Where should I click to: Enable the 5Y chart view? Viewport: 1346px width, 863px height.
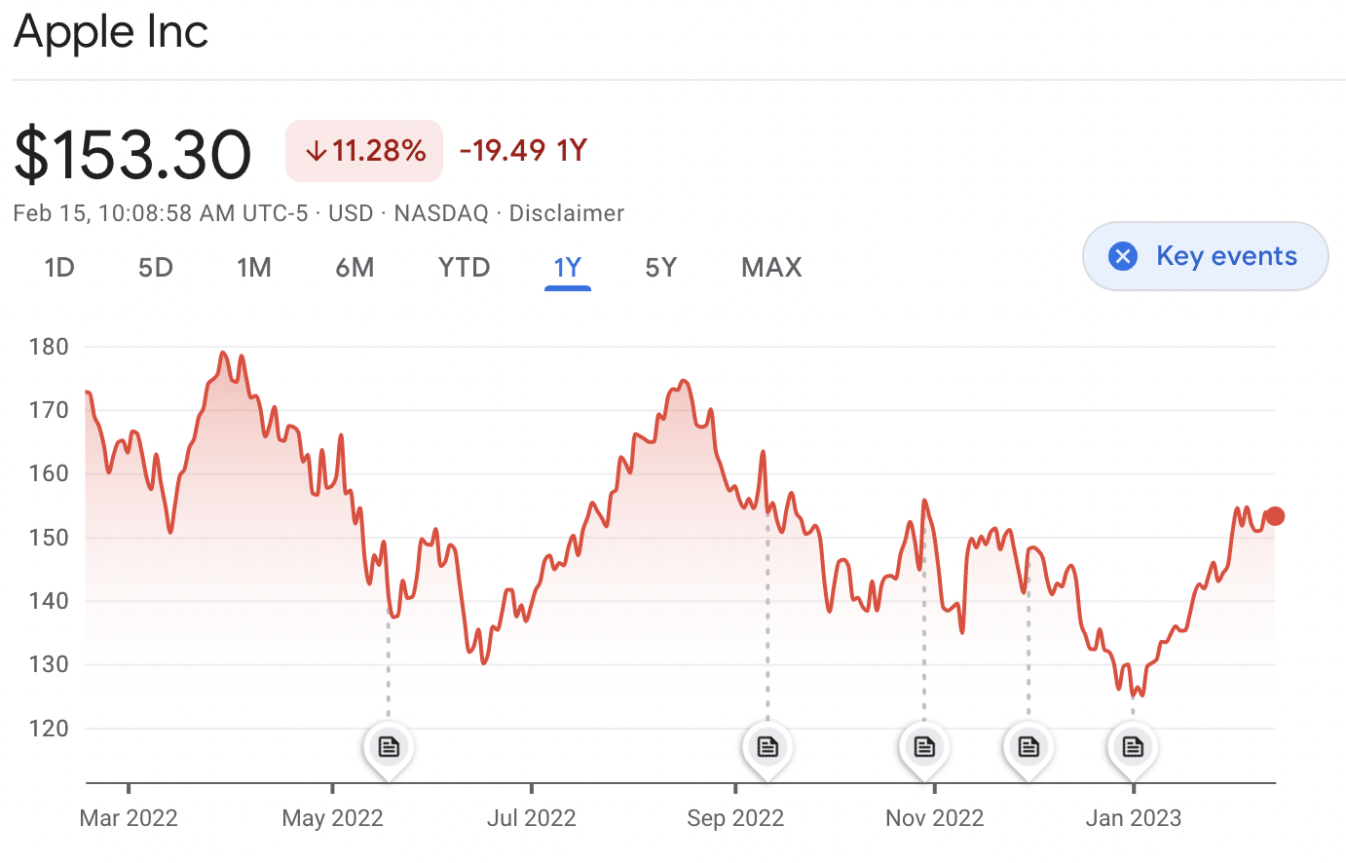[660, 267]
